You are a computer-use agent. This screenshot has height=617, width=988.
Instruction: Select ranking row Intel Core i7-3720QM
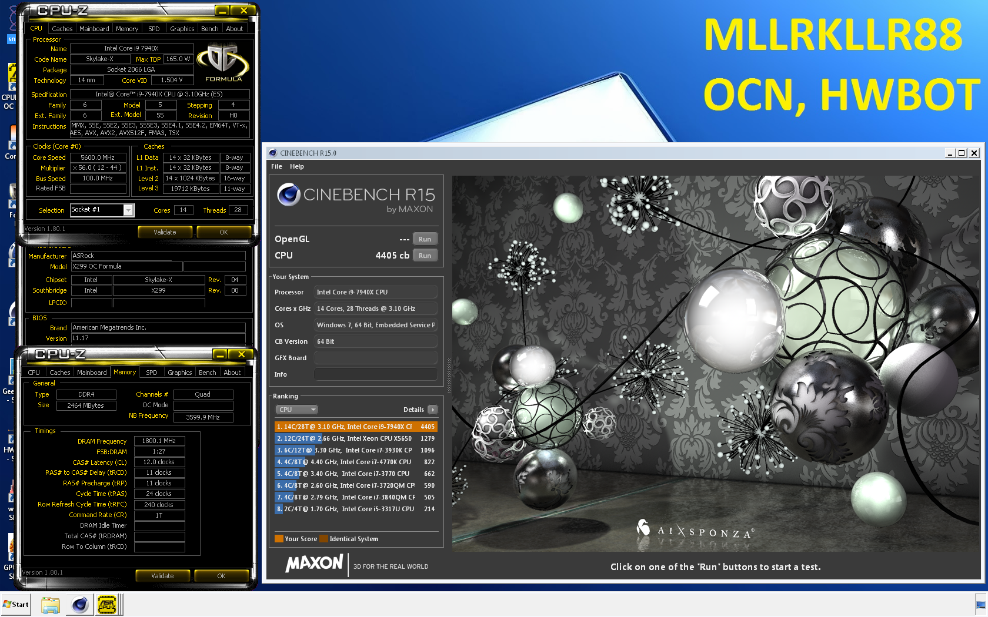(x=356, y=485)
